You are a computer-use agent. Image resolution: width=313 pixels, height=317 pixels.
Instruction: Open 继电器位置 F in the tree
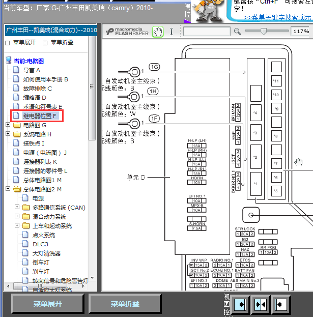click(x=40, y=116)
